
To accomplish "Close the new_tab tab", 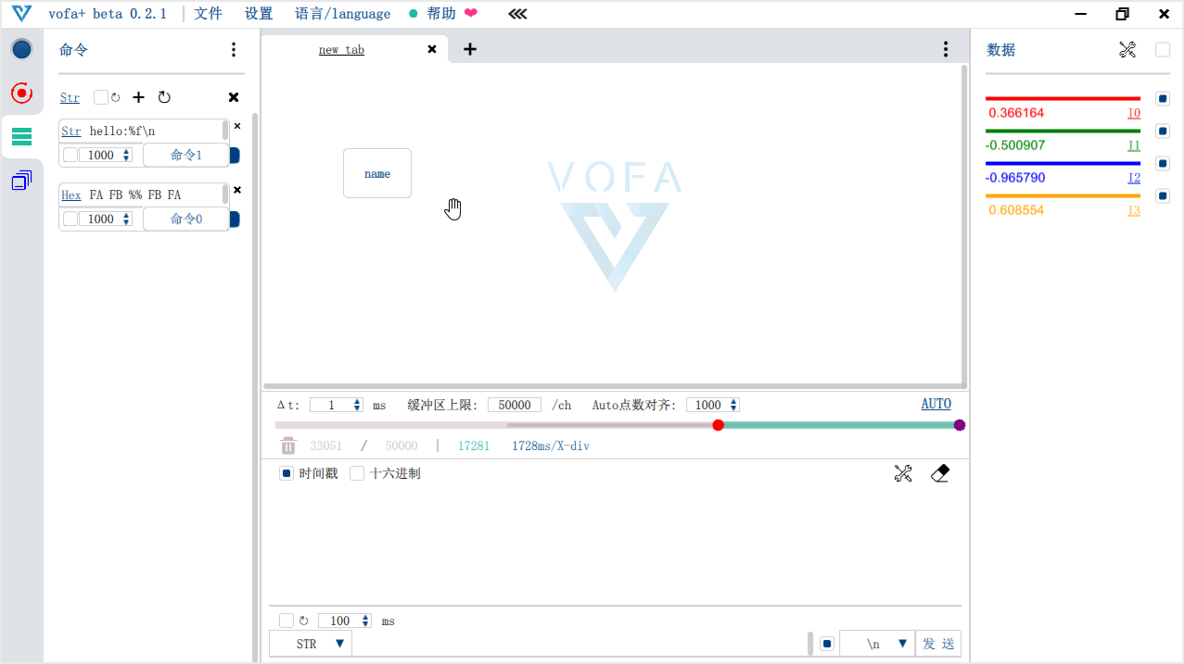I will [x=432, y=49].
